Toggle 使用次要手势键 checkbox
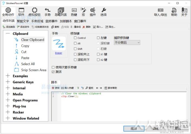The height and width of the screenshot is (134, 191). (x=53, y=67)
